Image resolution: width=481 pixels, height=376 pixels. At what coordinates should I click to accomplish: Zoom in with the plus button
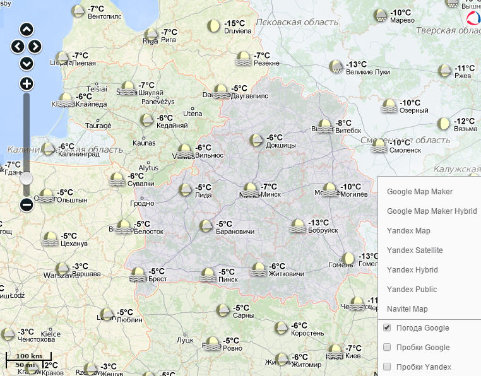[27, 83]
